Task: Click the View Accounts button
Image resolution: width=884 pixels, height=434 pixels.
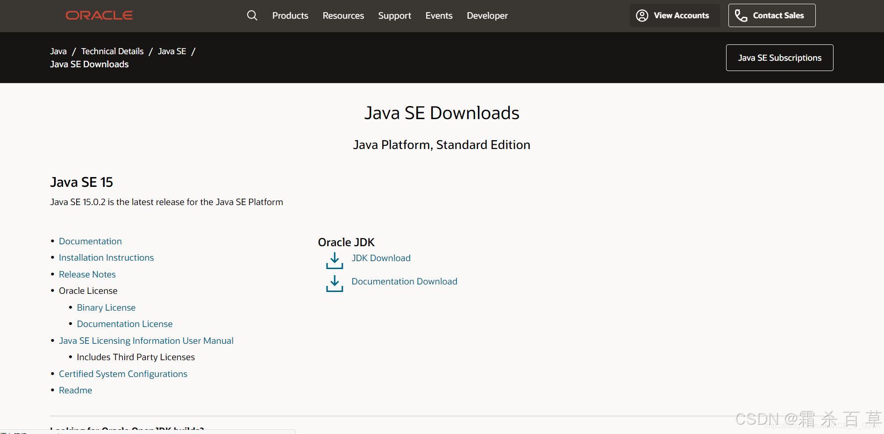Action: pos(675,15)
